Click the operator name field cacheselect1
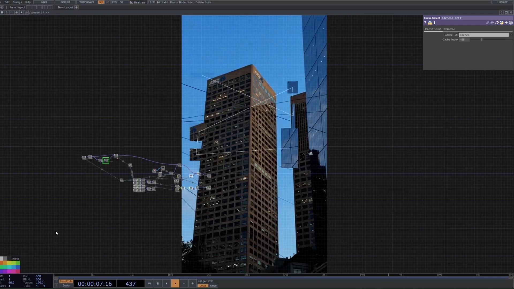514x289 pixels. (x=477, y=18)
